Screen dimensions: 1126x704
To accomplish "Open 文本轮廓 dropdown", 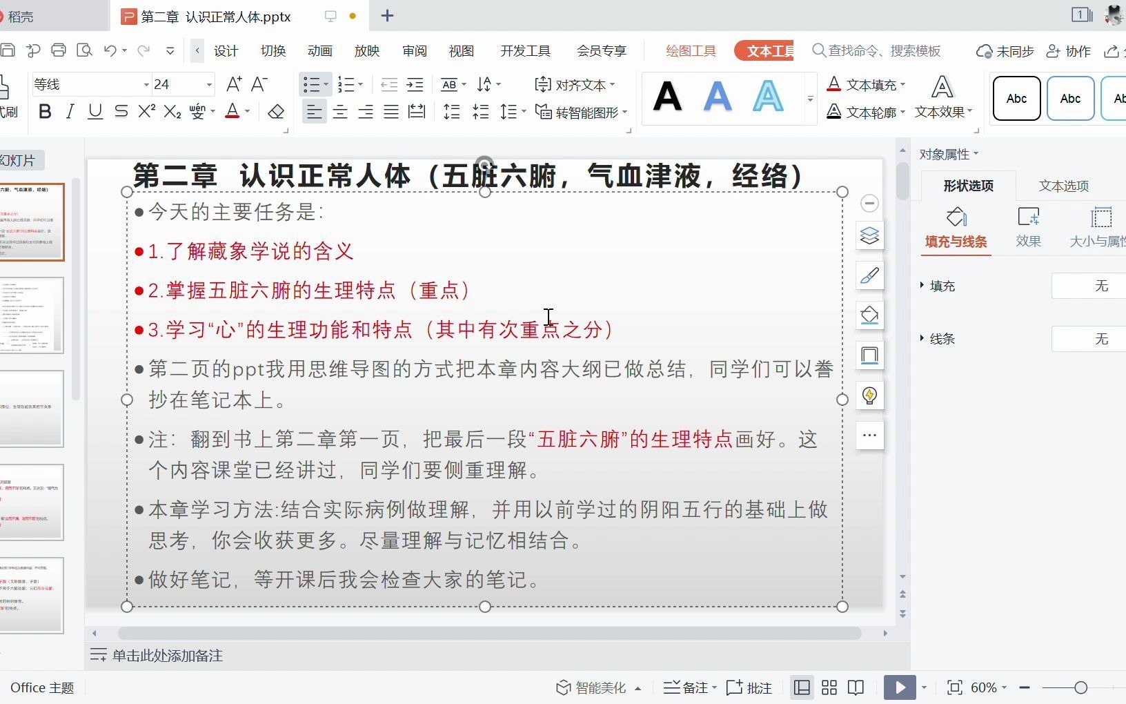I will coord(902,112).
